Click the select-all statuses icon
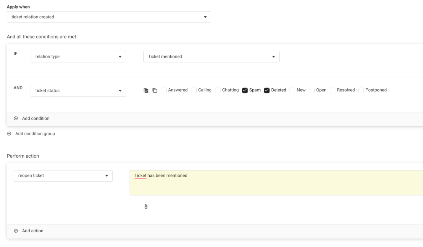The height and width of the screenshot is (247, 423). (x=146, y=90)
